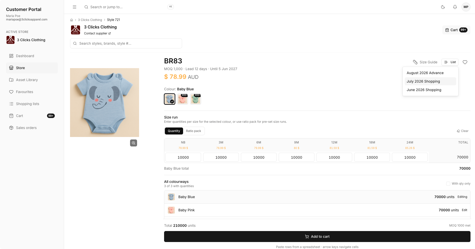
Task: Open Asset Library in sidebar
Action: coord(32,80)
